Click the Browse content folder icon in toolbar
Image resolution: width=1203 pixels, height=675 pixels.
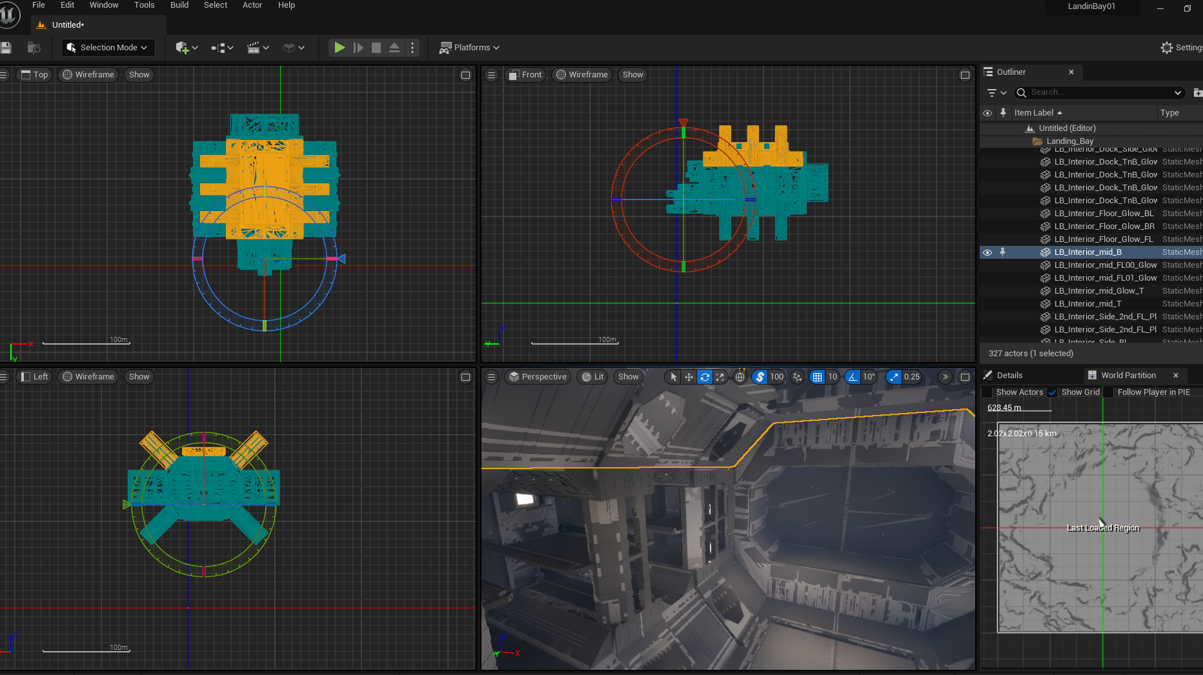[34, 48]
